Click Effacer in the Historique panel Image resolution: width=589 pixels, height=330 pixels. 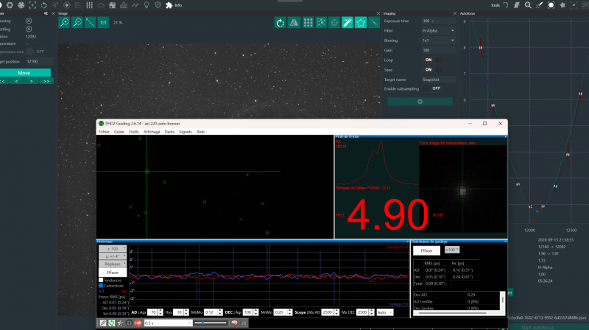point(113,273)
